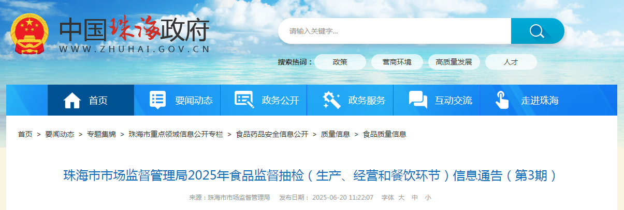This screenshot has height=210, width=624.
Task: Click the monitor search icon beside 政务公开
Action: point(244,100)
